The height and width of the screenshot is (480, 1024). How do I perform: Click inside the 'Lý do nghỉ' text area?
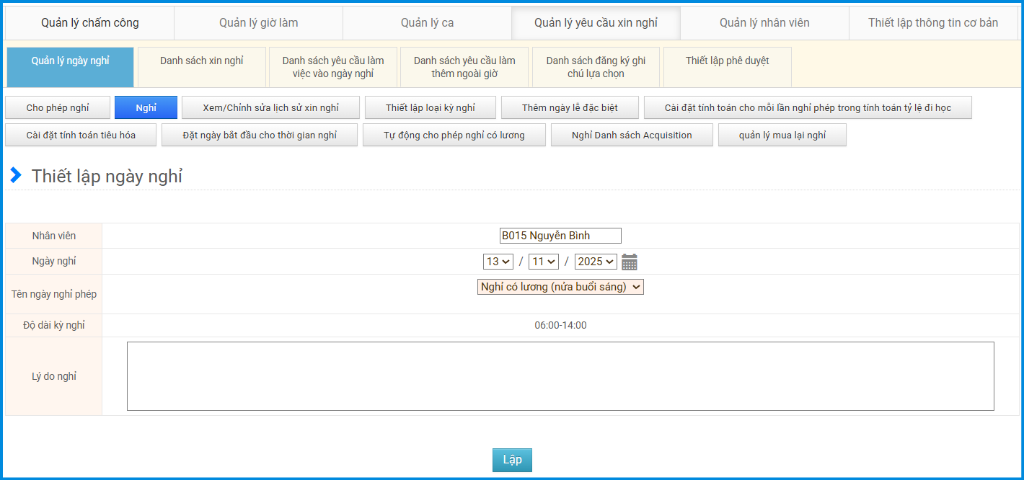click(x=560, y=376)
